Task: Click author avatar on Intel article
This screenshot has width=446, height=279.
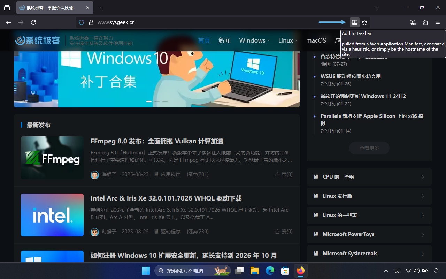Action: coord(95,232)
